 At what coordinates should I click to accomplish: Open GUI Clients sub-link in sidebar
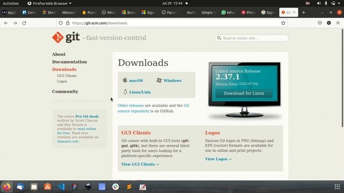67,76
